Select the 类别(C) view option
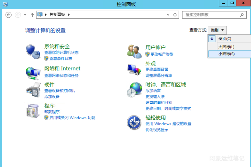Viewport: 251px width, 167px height. coord(230,39)
